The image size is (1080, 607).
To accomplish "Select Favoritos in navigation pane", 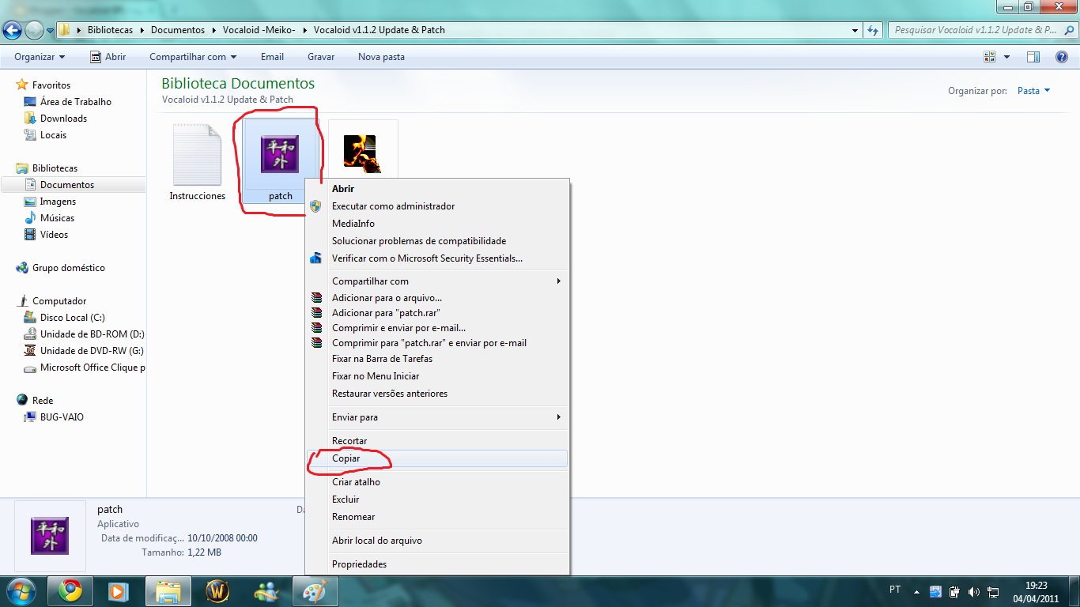I will tap(51, 85).
